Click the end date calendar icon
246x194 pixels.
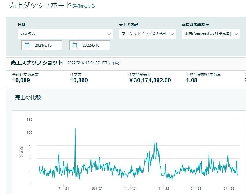click(x=75, y=45)
